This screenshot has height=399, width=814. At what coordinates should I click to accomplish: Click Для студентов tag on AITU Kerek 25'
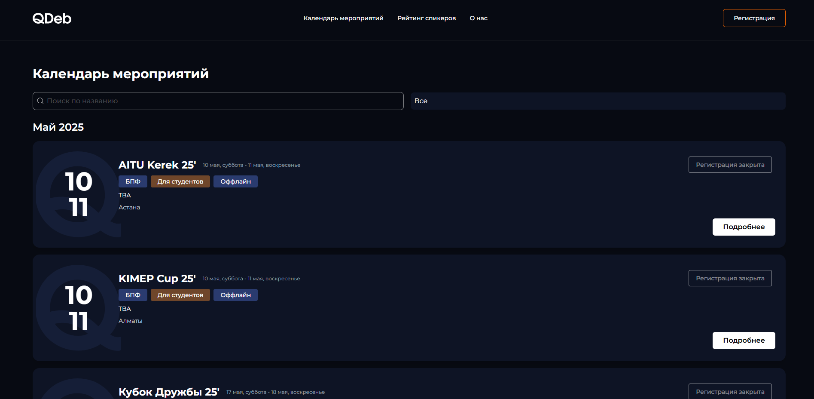[180, 181]
